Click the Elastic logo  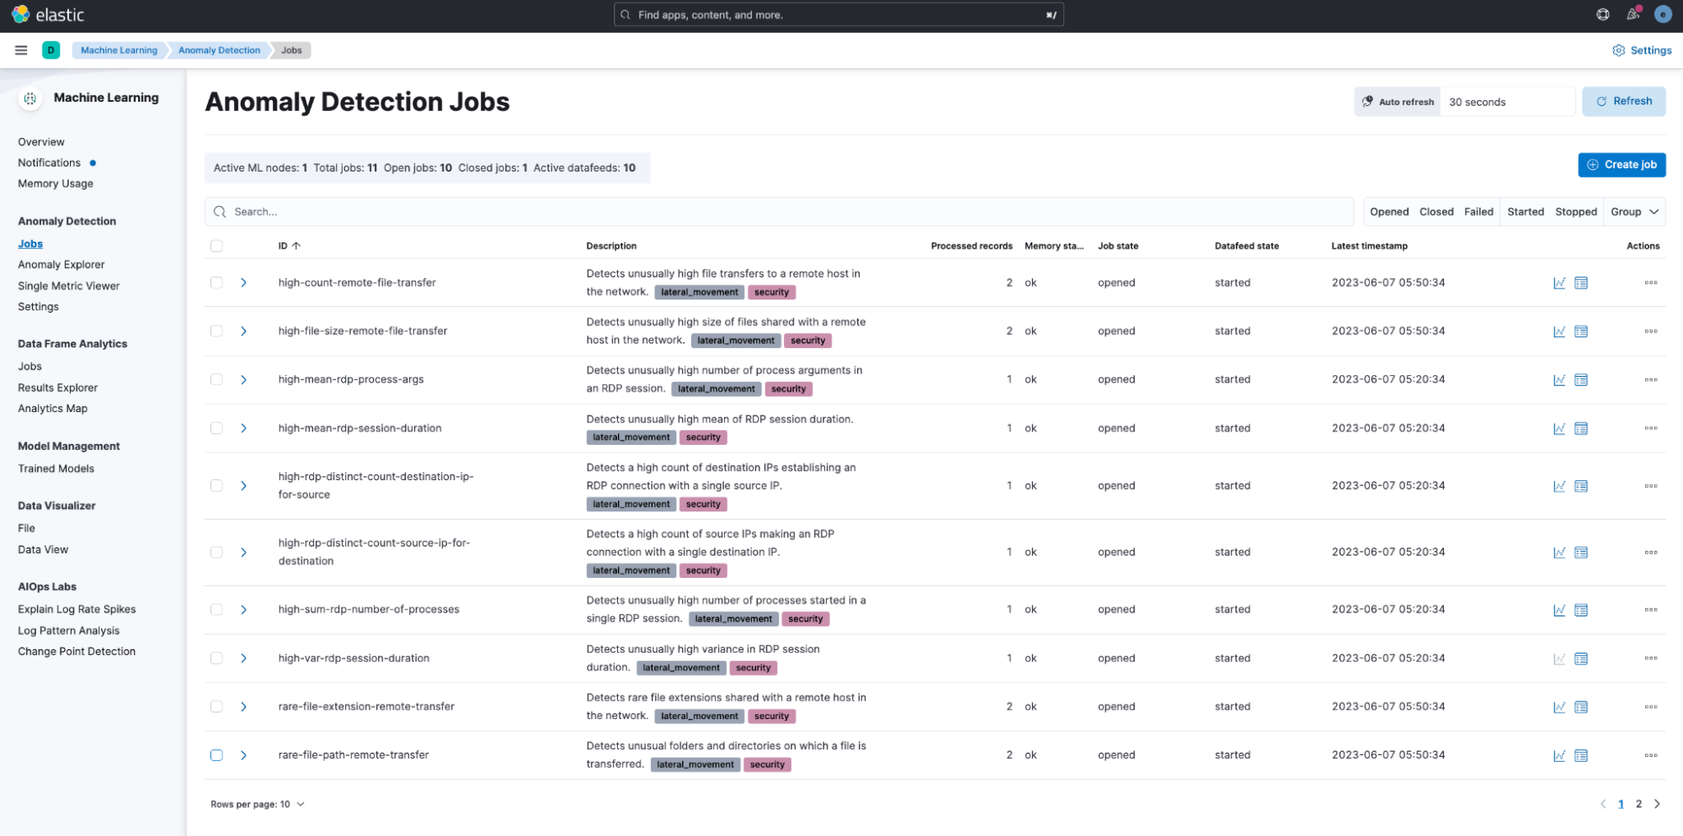(x=48, y=15)
